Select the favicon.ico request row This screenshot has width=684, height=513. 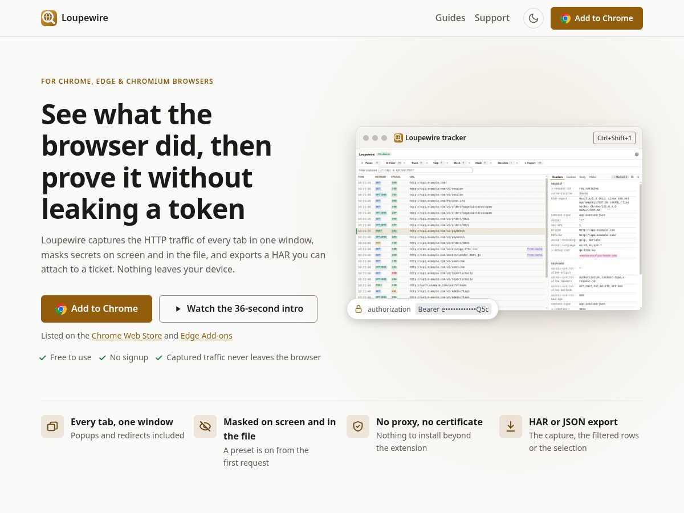click(x=451, y=201)
